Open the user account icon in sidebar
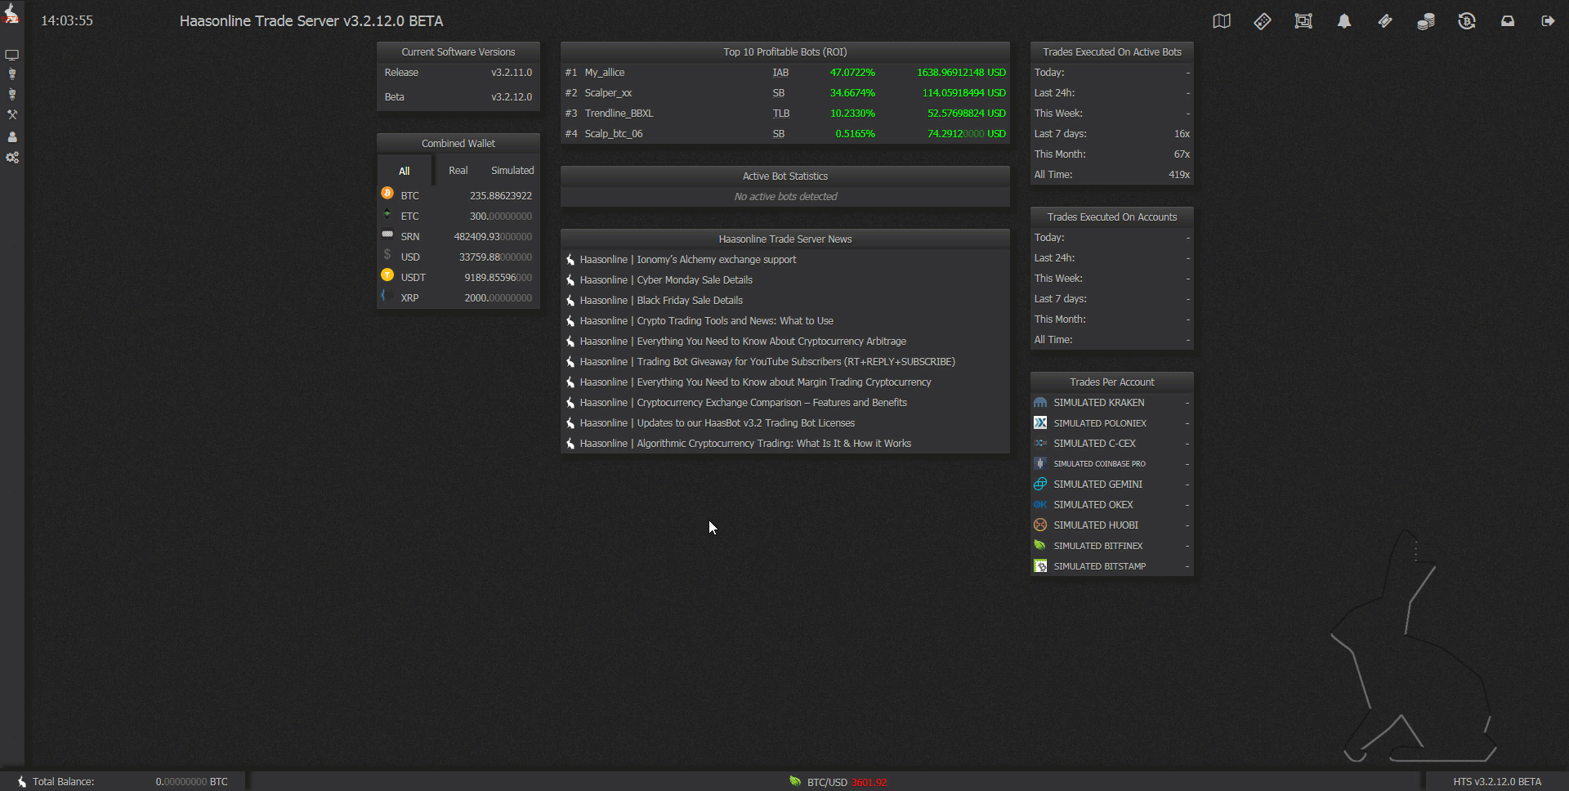This screenshot has height=791, width=1569. [11, 136]
